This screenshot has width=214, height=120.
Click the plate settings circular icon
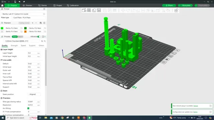(x=164, y=62)
